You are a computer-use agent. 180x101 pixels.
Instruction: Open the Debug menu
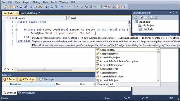click(x=37, y=2)
